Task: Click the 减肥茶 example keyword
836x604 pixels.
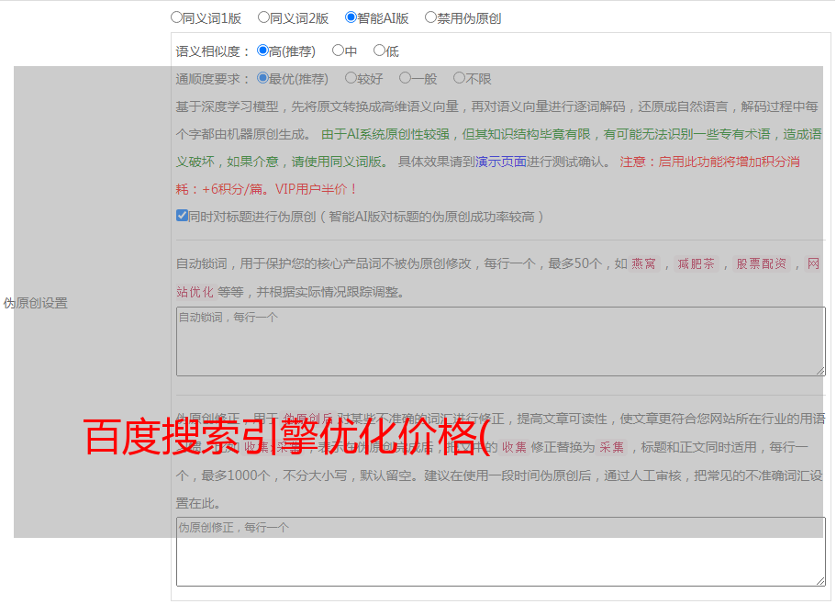Action: 696,263
